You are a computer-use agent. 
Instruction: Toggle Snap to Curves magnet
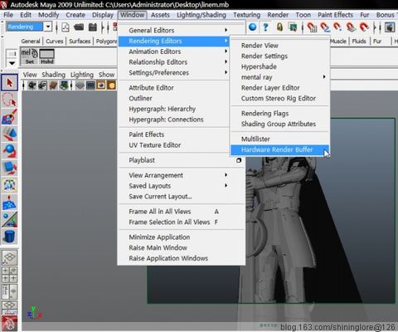[x=325, y=27]
